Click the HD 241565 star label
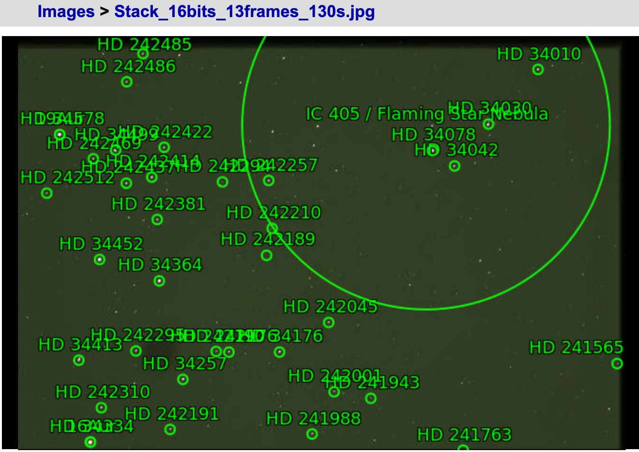This screenshot has height=452, width=639. [576, 348]
